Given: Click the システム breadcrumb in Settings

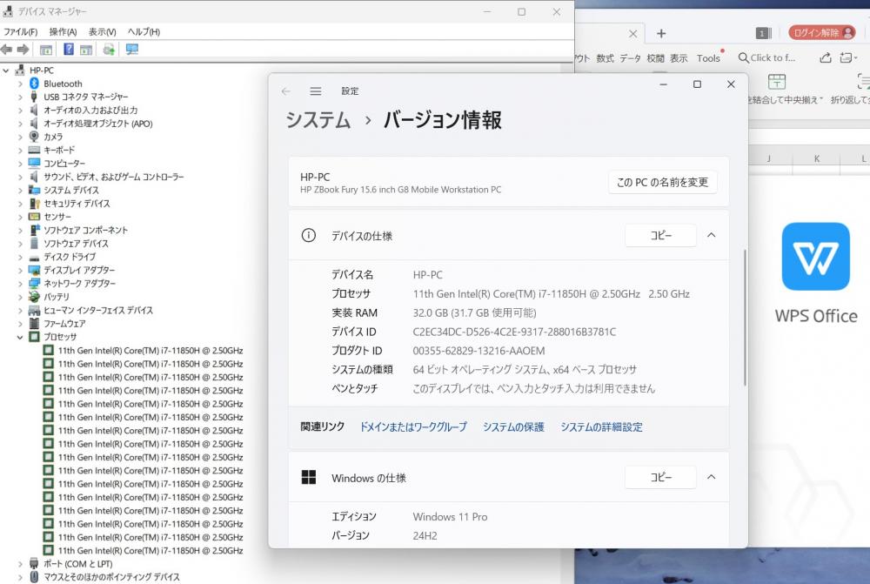Looking at the screenshot, I should 318,120.
